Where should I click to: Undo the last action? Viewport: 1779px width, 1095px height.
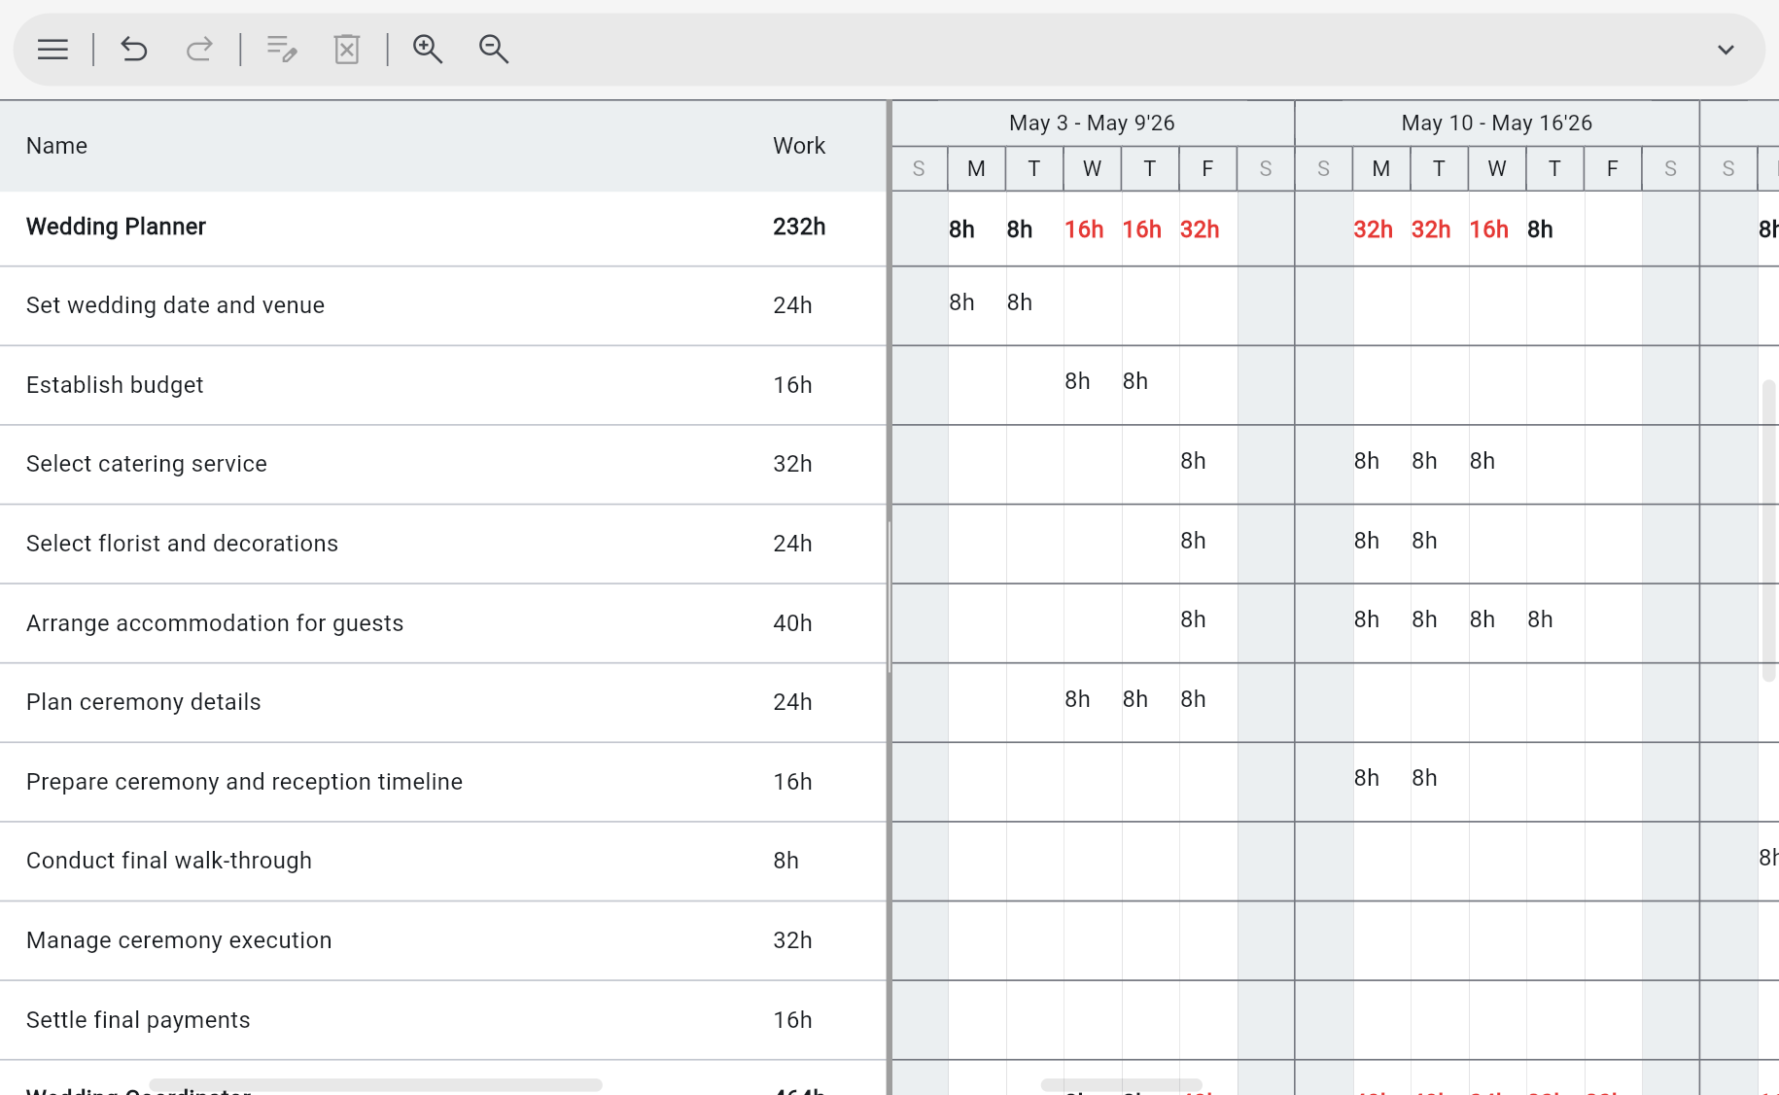pyautogui.click(x=134, y=50)
